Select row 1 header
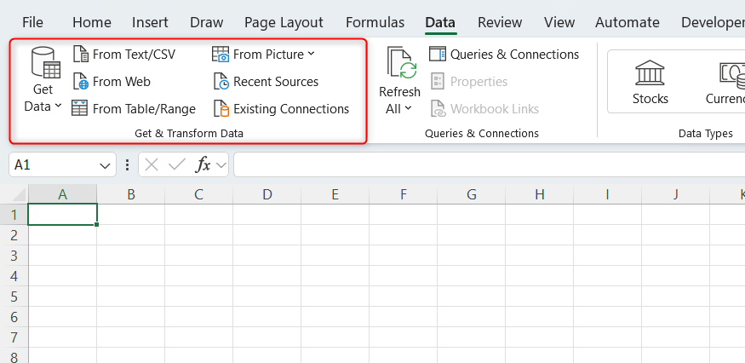 coord(14,215)
